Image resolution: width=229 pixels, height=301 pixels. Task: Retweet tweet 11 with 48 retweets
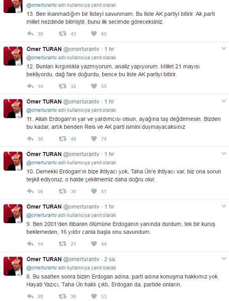[x=62, y=139]
